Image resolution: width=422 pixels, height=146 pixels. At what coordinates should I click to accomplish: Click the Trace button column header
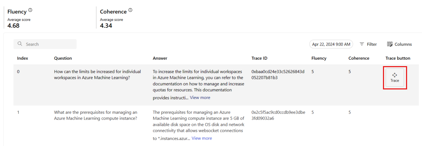pyautogui.click(x=398, y=58)
